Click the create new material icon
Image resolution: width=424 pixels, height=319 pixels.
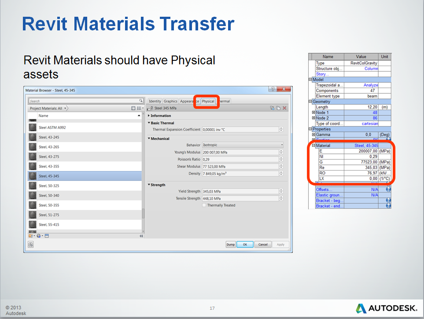click(x=40, y=235)
